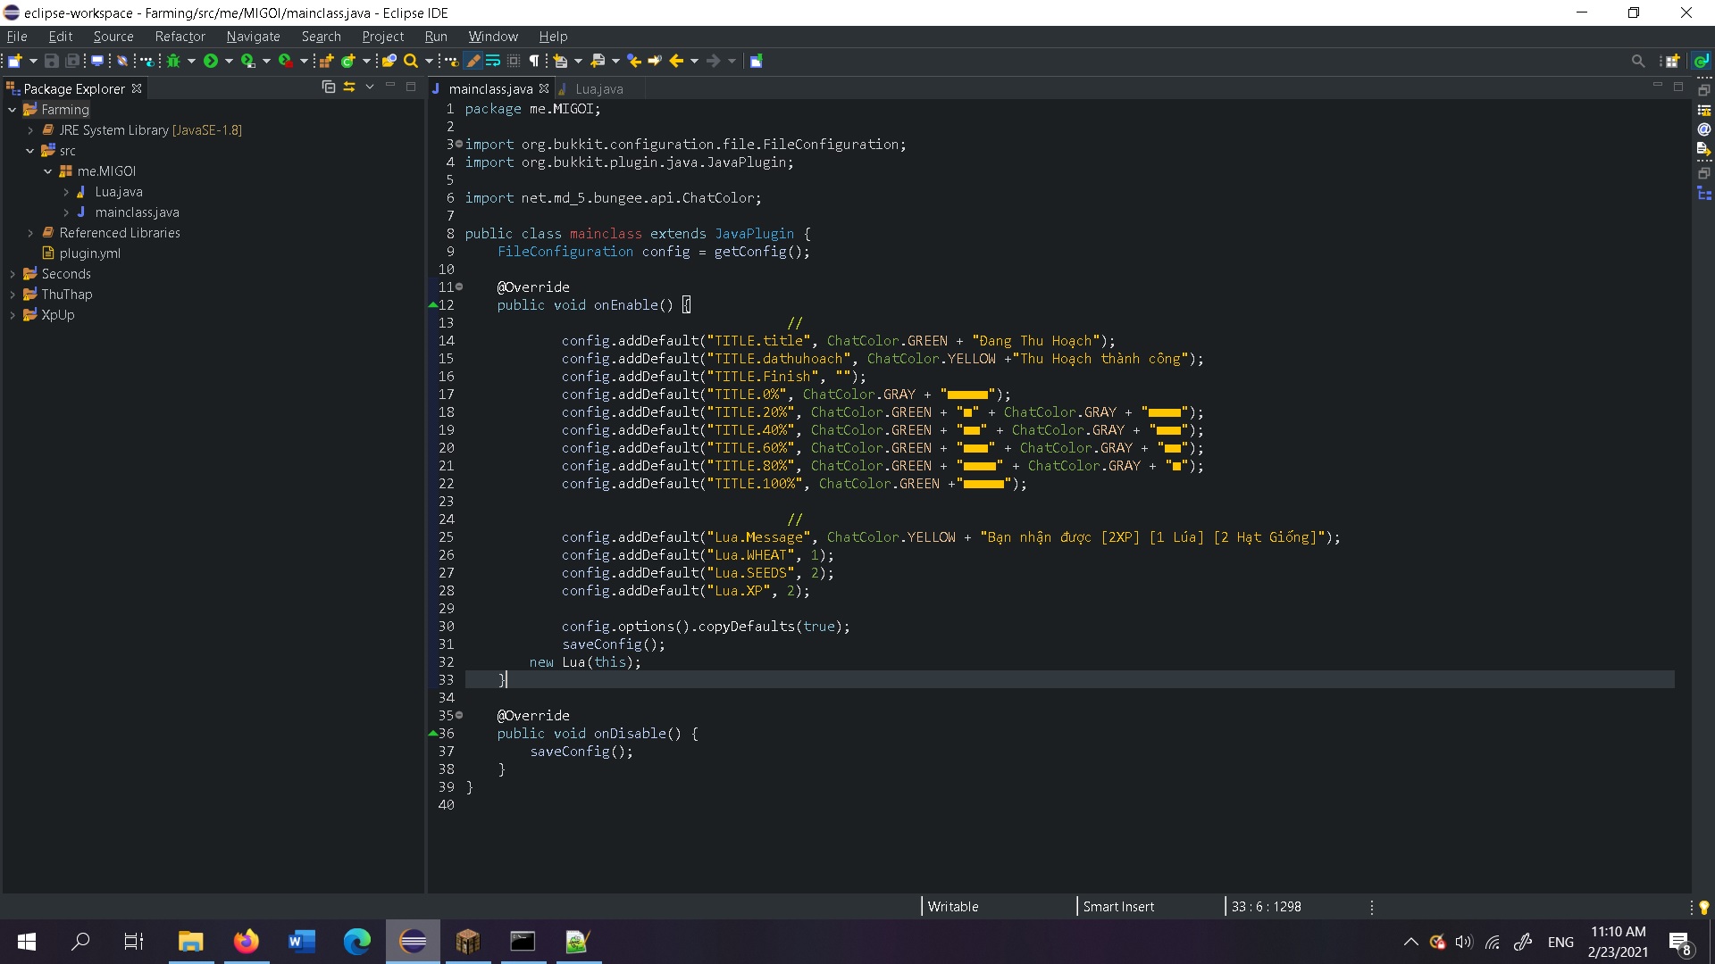This screenshot has width=1715, height=964.
Task: Select plugin.yml in Package Explorer
Action: pos(89,253)
